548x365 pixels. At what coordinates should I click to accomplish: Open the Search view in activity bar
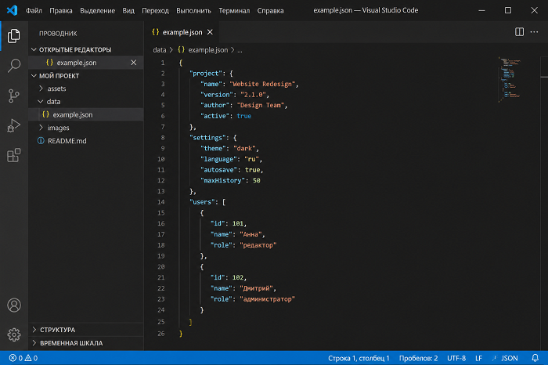13,65
